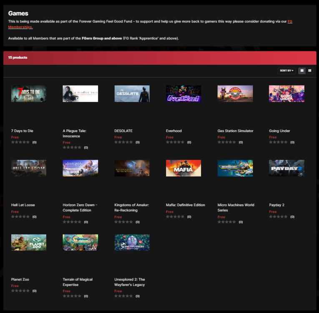Click star rating under Kingdoms of Amalur
The width and height of the screenshot is (319, 313).
coord(123,222)
